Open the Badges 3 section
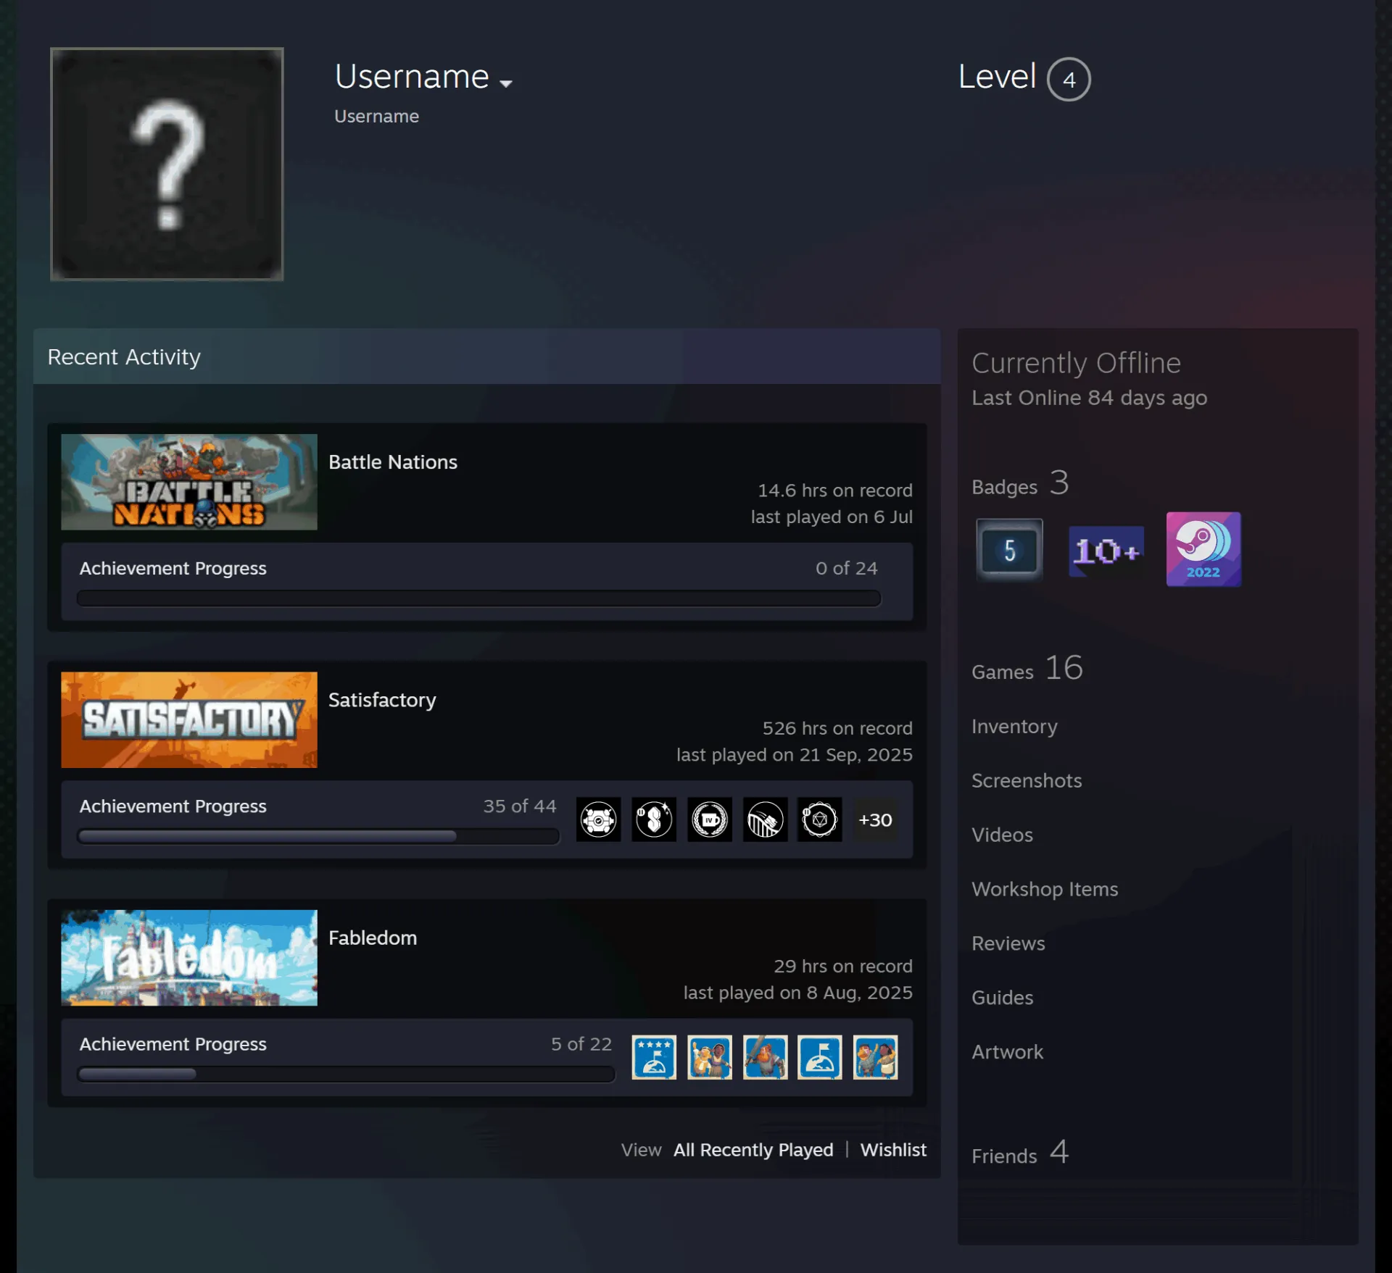 (x=1020, y=483)
